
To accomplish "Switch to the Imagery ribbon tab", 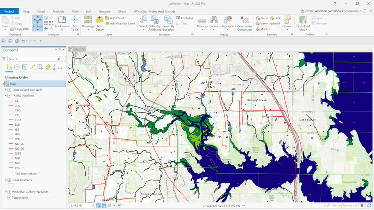I will pyautogui.click(x=105, y=11).
